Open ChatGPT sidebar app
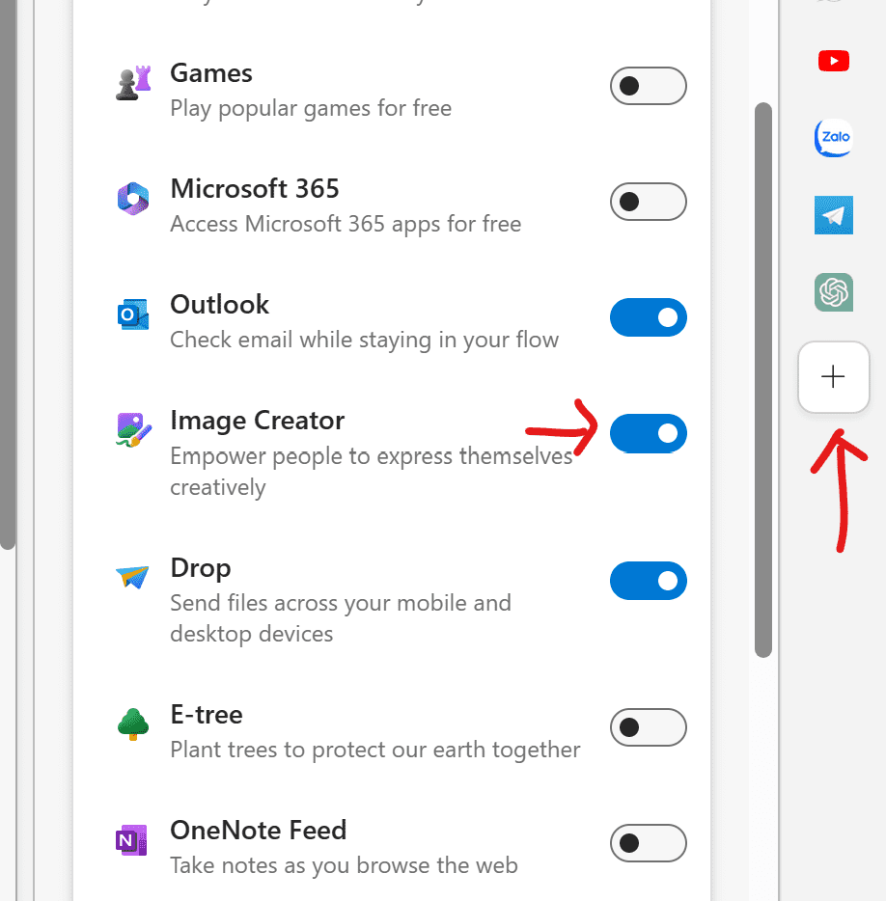Viewport: 886px width, 901px height. coord(834,292)
